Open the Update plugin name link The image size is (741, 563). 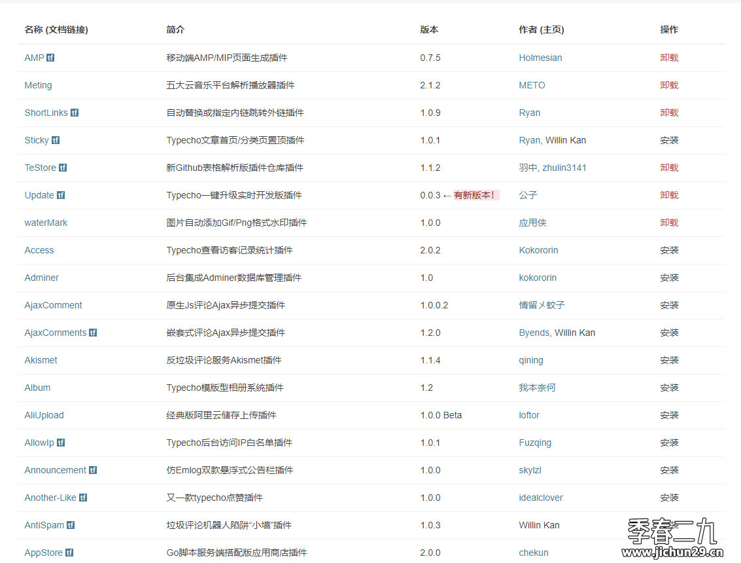[x=39, y=195]
